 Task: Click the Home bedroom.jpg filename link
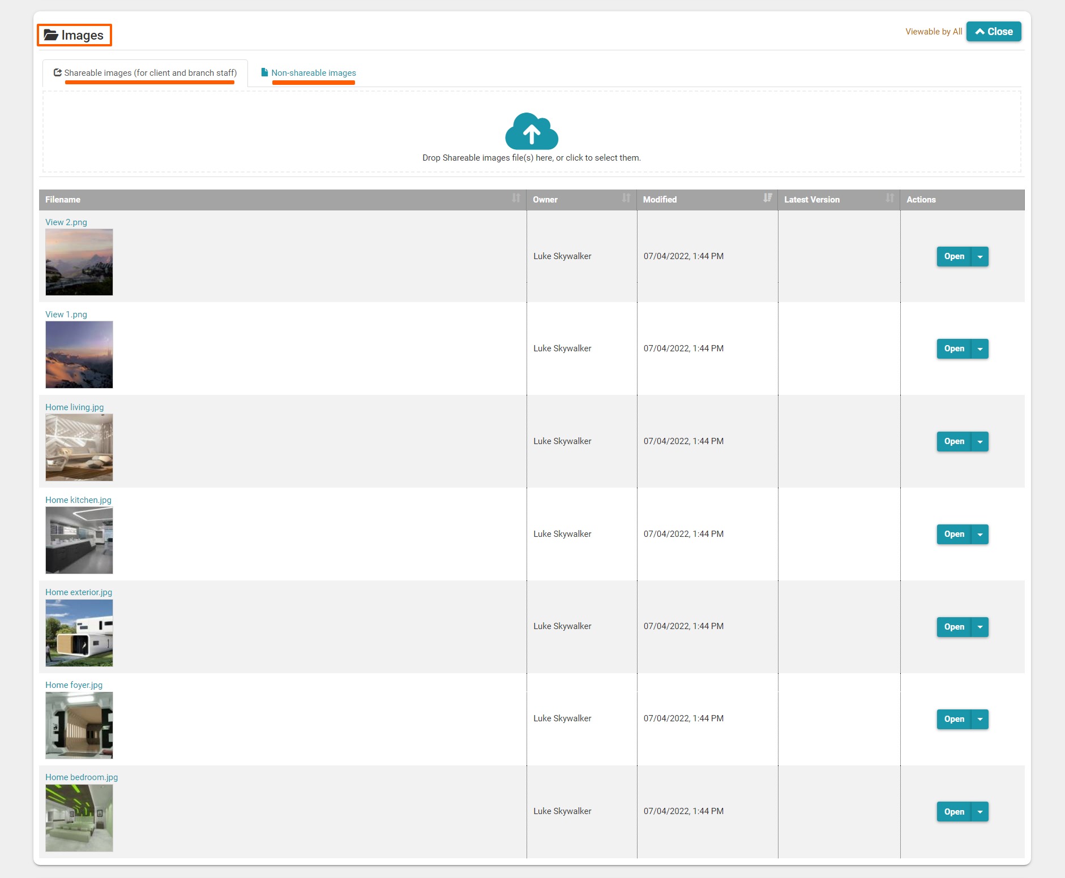coord(82,777)
